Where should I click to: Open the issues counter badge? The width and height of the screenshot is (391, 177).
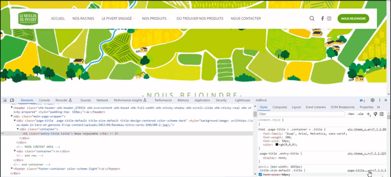pos(362,100)
